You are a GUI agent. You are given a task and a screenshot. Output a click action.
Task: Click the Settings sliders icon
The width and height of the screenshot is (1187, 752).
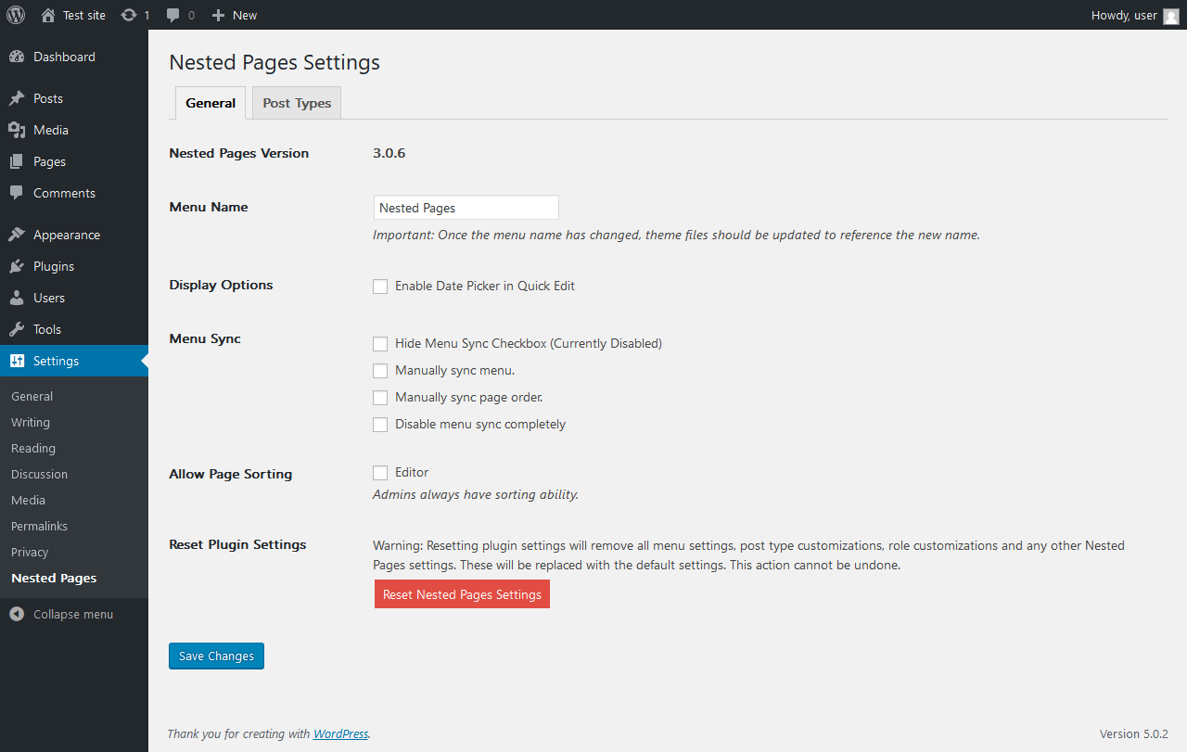[17, 361]
